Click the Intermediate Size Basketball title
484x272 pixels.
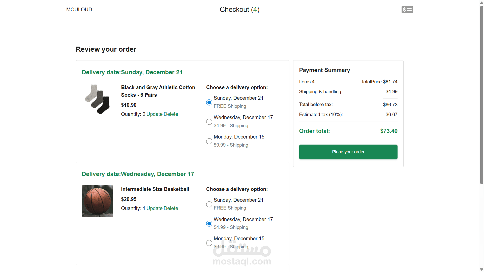coord(155,189)
